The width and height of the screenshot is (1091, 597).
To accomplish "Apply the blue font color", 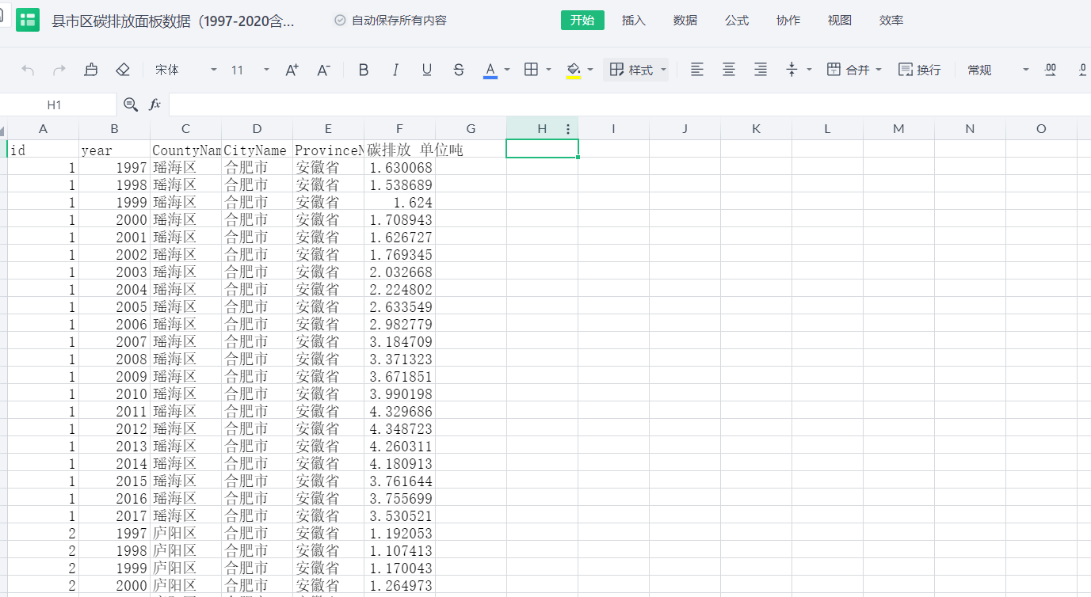I will point(490,70).
